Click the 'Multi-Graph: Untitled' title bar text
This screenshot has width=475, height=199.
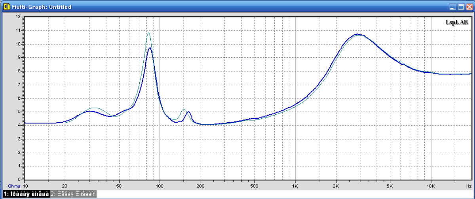click(x=42, y=7)
